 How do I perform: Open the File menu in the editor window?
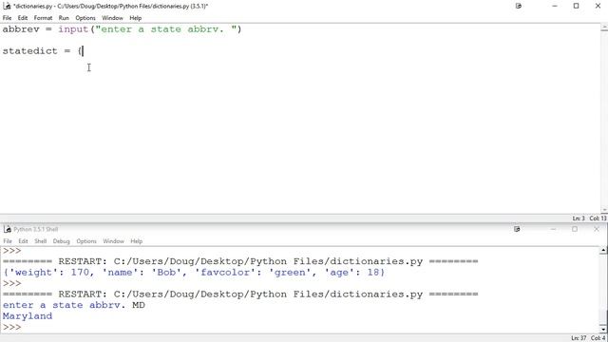click(7, 18)
